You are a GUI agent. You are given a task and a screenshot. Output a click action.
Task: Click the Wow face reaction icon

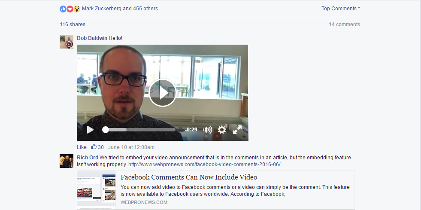pos(77,9)
